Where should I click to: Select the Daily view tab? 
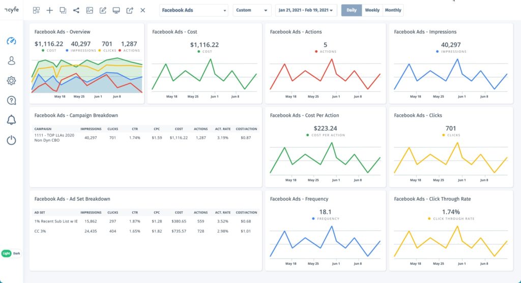coord(351,10)
